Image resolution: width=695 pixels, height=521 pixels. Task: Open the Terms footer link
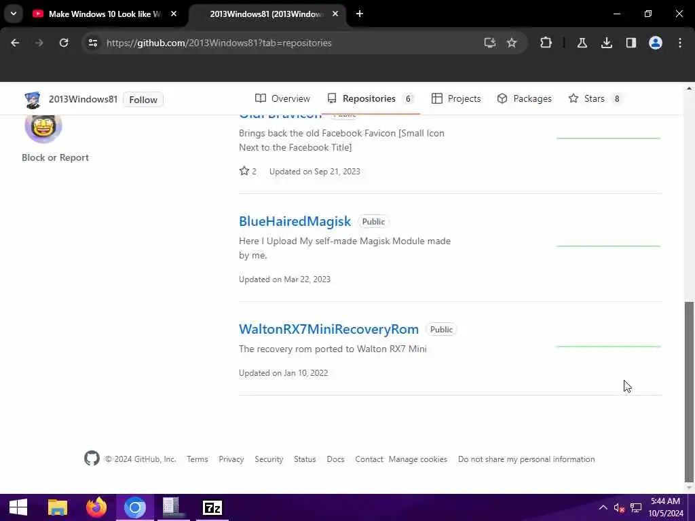[198, 459]
